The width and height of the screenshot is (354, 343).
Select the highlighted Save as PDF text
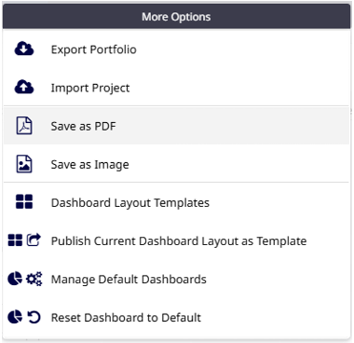point(84,126)
